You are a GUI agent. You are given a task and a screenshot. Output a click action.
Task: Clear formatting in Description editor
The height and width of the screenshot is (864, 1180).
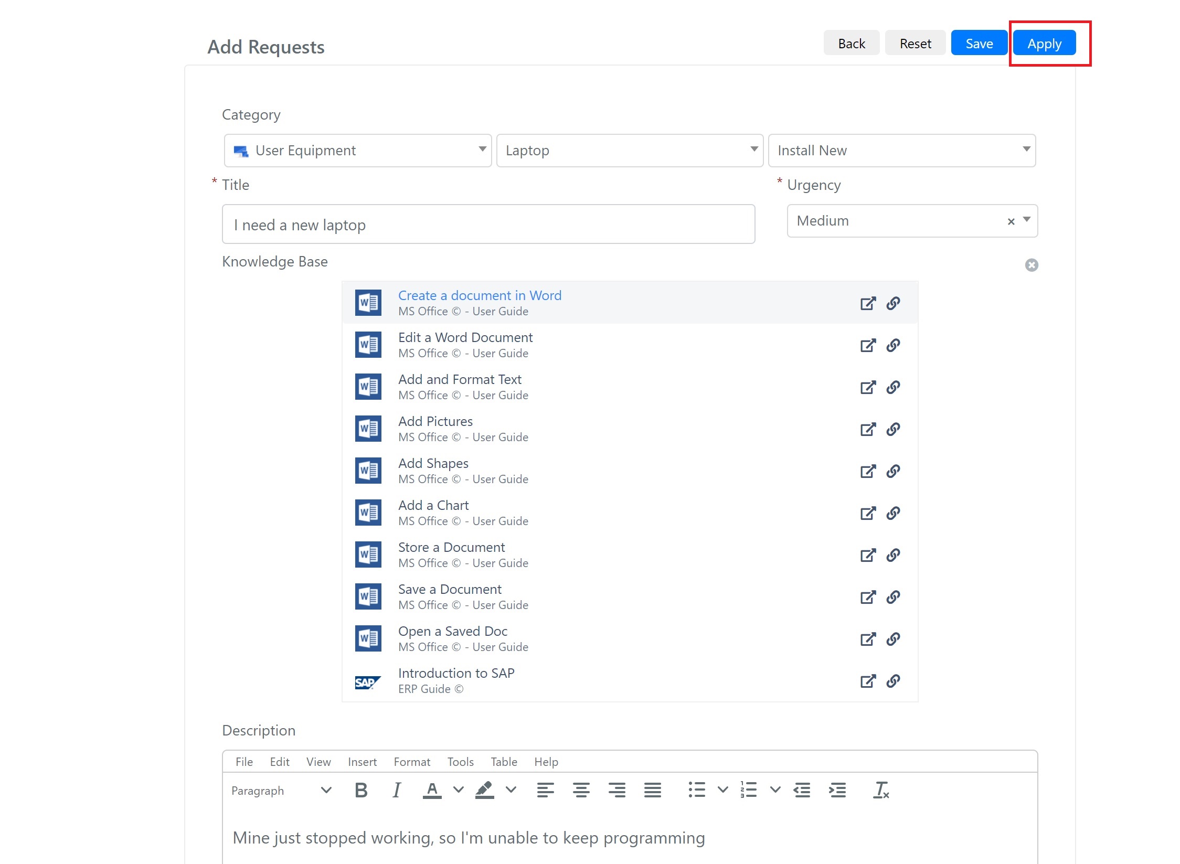pyautogui.click(x=881, y=790)
